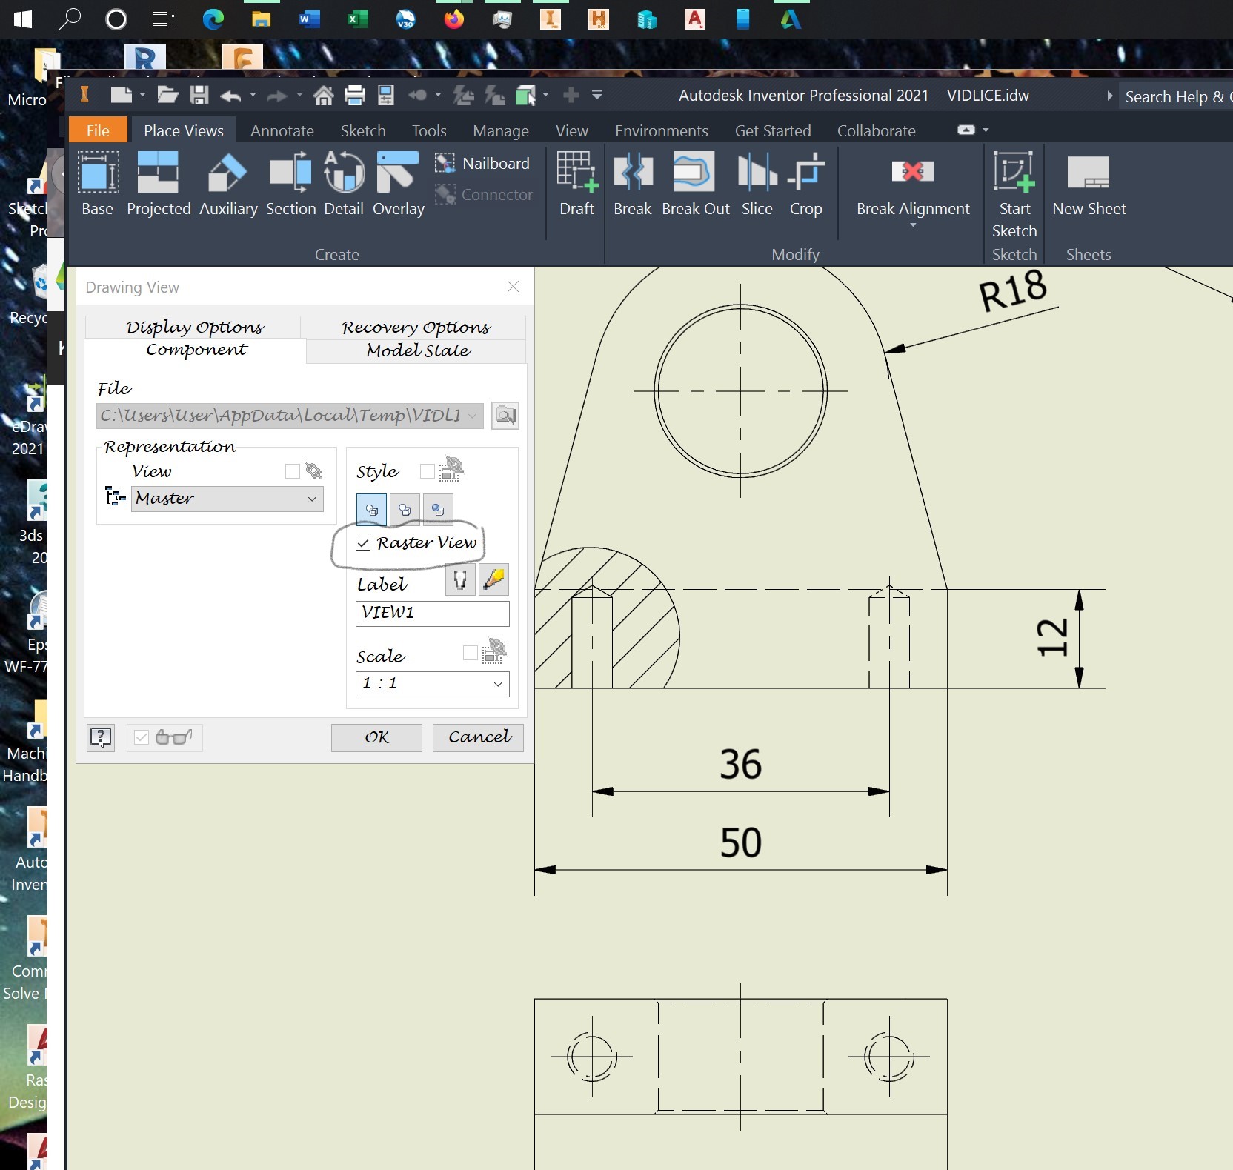This screenshot has width=1233, height=1170.
Task: Expand the Scale 1:1 dropdown
Action: click(x=498, y=684)
